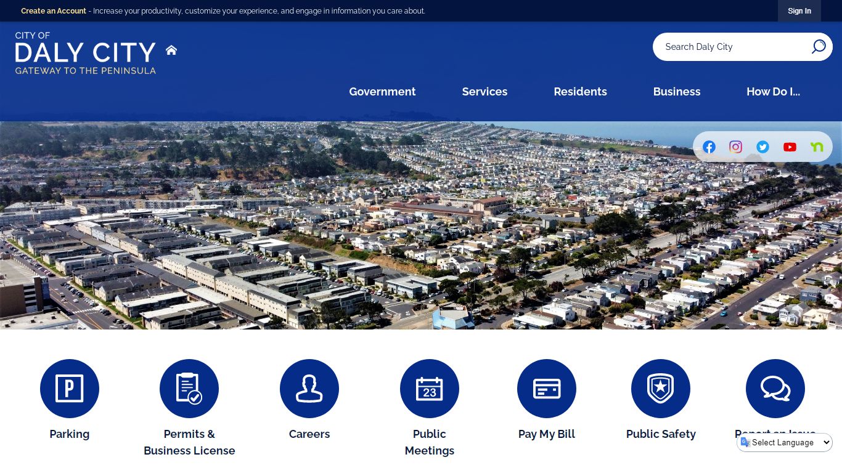The image size is (842, 473).
Task: Click the Public Meetings calendar icon
Action: pyautogui.click(x=430, y=389)
